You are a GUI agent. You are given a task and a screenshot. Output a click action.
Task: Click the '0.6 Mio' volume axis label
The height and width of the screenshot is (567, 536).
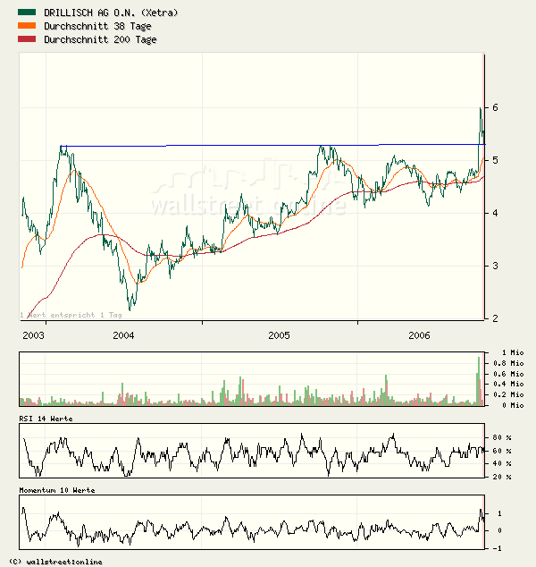[508, 374]
